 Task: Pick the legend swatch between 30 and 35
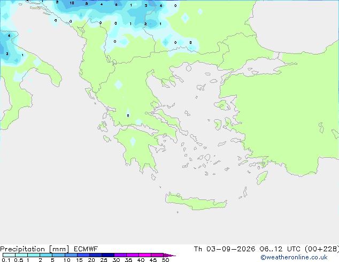click(120, 255)
